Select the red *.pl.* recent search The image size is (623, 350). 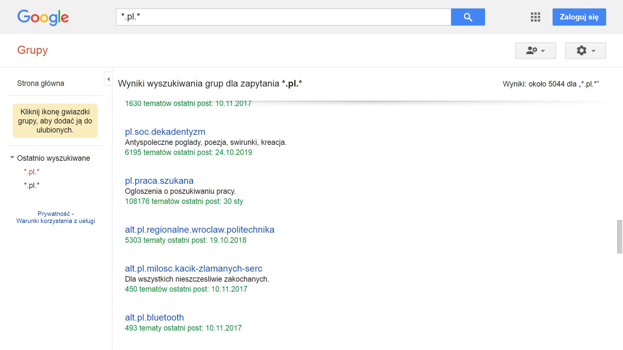[31, 172]
